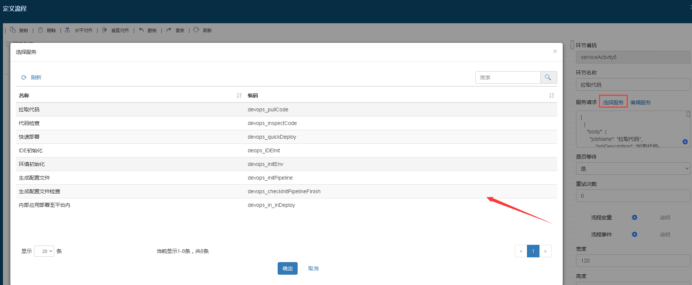
Task: Click the 名称 column header
Action: pyautogui.click(x=24, y=95)
